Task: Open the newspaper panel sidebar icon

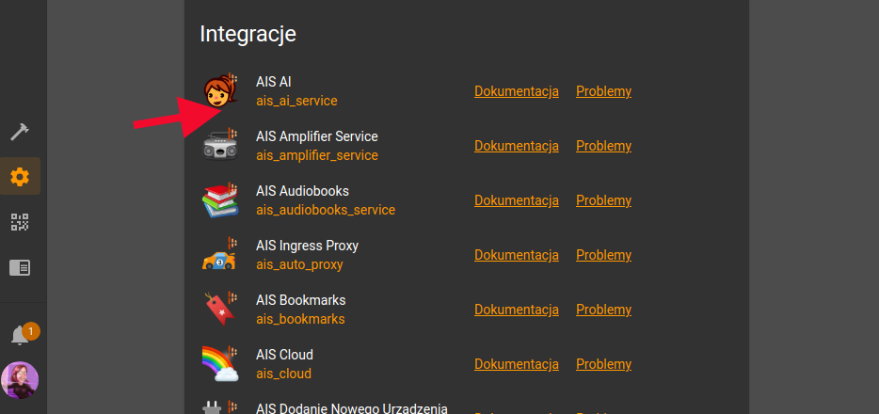Action: [x=20, y=267]
